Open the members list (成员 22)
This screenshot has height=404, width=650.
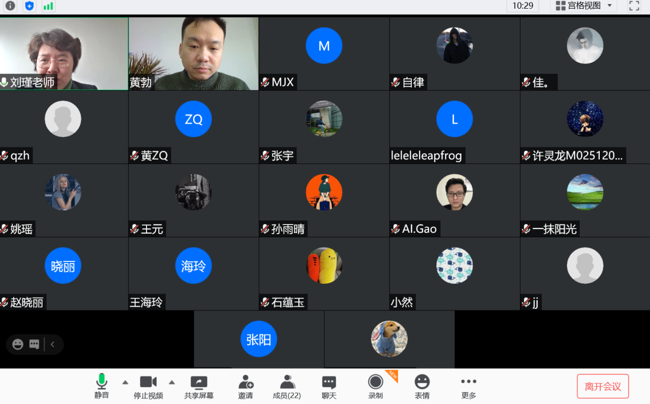(287, 387)
